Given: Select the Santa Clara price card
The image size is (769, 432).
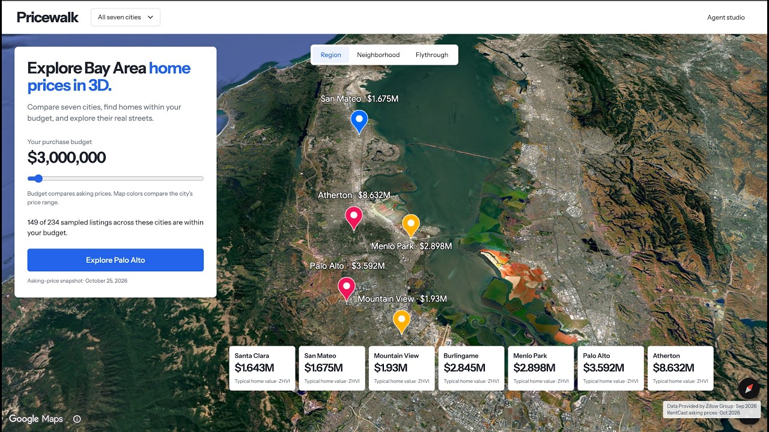Looking at the screenshot, I should coord(262,368).
